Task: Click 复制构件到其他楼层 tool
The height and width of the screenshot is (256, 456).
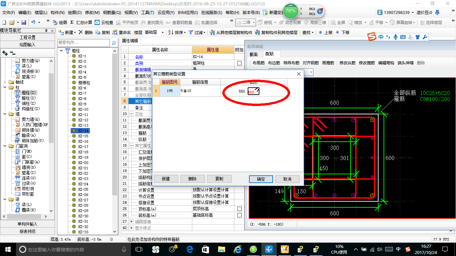Action: [x=276, y=32]
